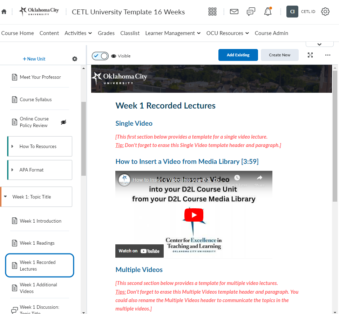Open the more options ellipsis menu
The height and width of the screenshot is (314, 339).
[328, 55]
